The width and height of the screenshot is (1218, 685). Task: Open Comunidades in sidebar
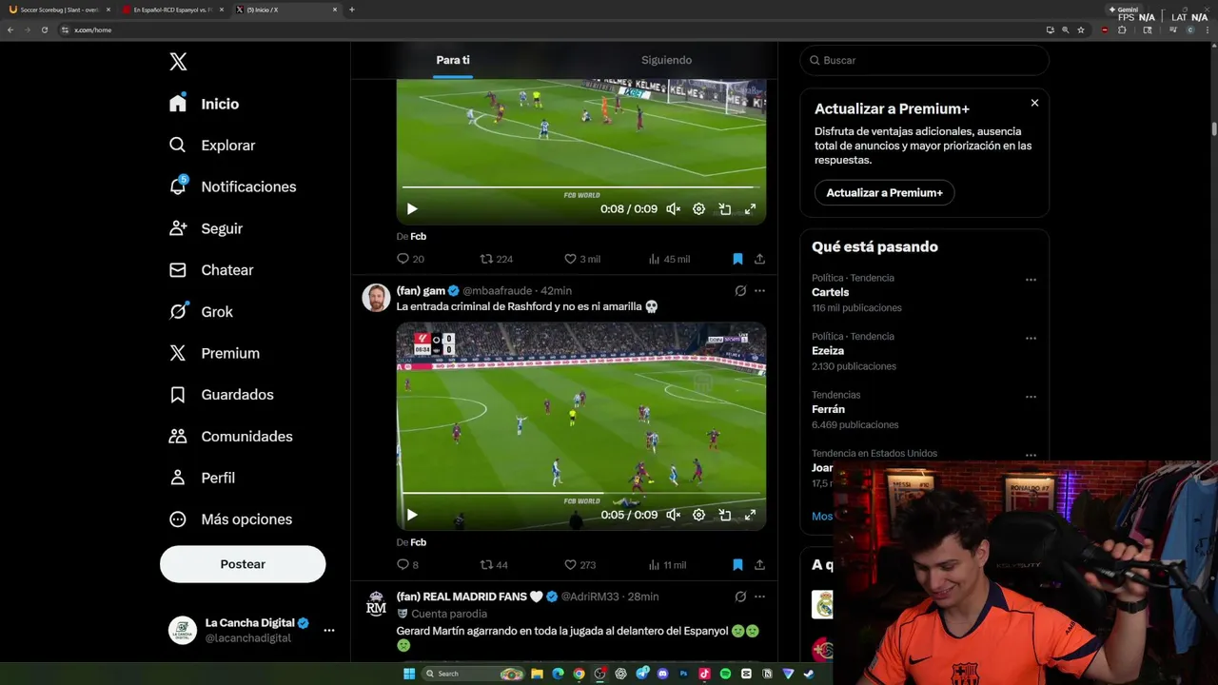tap(230, 436)
